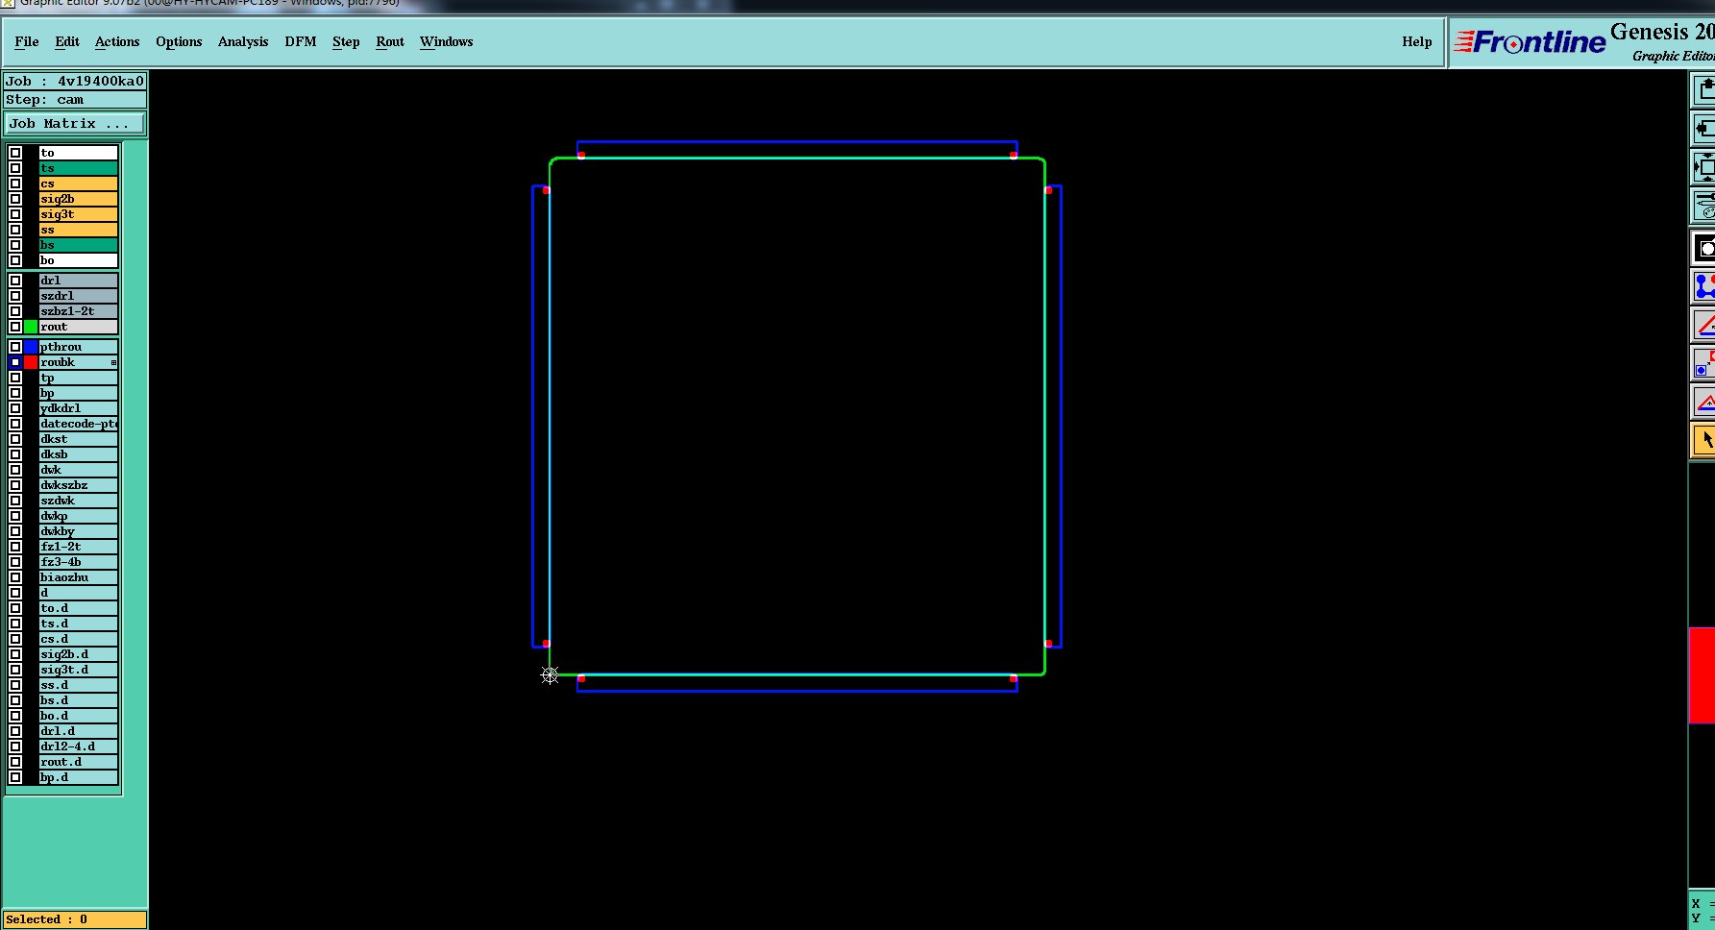Image resolution: width=1715 pixels, height=930 pixels.
Task: Activate the yellow arrow pointer tool
Action: (1703, 440)
